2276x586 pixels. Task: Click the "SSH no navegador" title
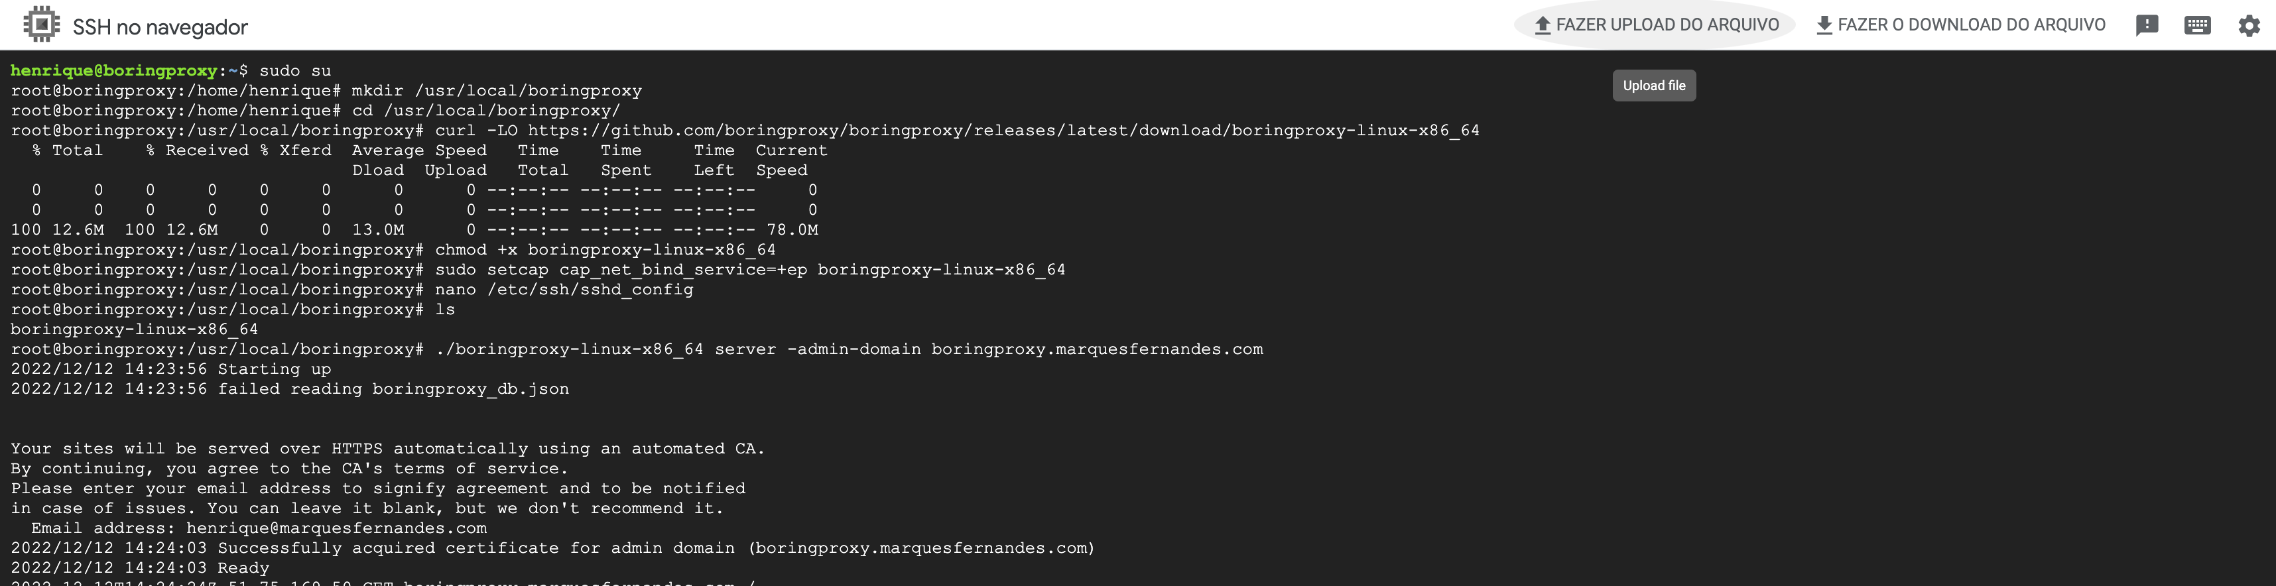tap(160, 27)
